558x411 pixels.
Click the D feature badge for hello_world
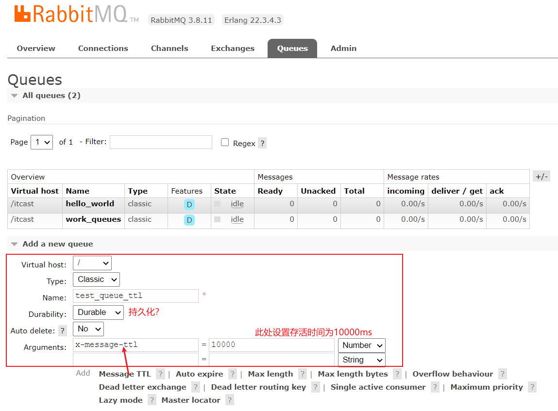[189, 204]
